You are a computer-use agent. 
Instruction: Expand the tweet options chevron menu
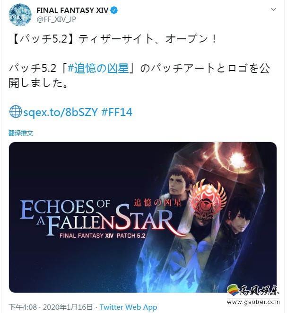point(273,9)
